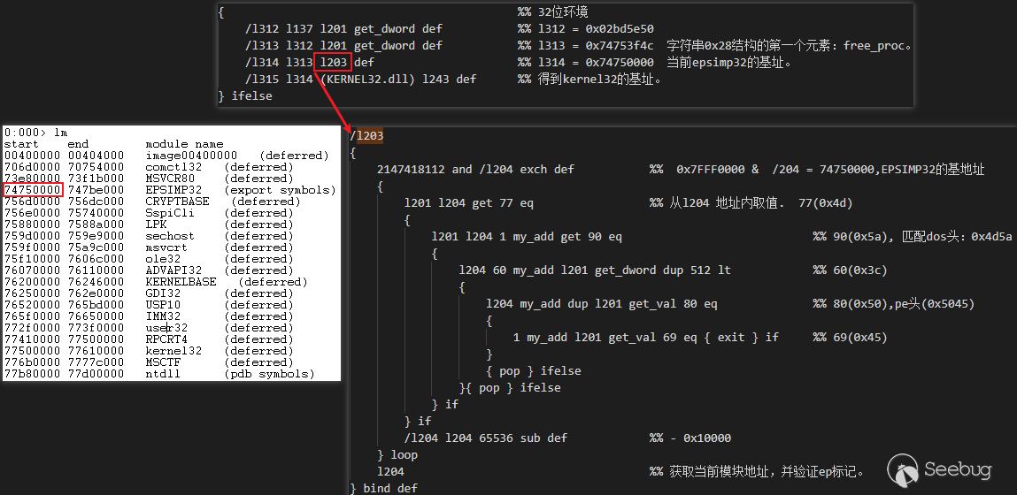This screenshot has width=1017, height=495.
Task: Click the 'bind def' closing line
Action: [383, 488]
